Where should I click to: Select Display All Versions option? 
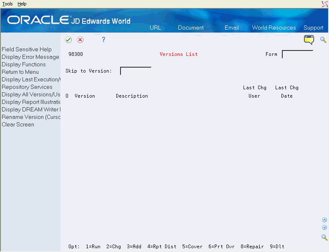tap(31, 94)
